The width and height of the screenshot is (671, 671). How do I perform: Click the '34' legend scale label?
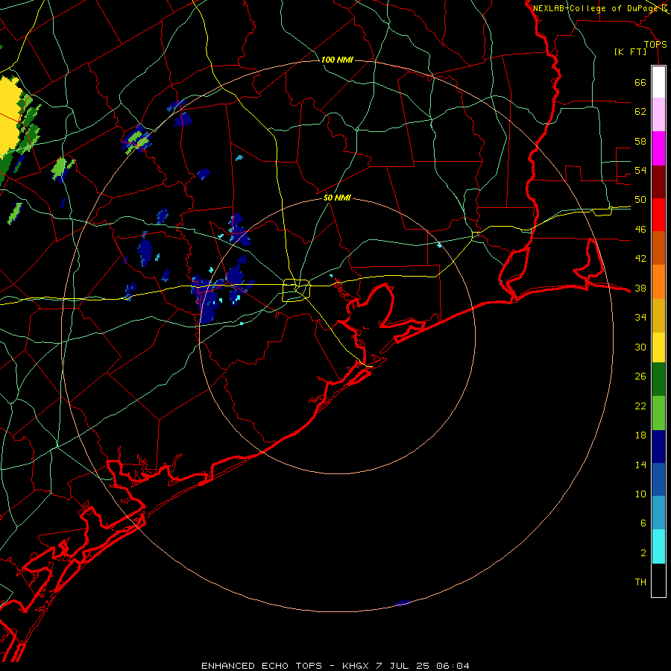coord(640,318)
